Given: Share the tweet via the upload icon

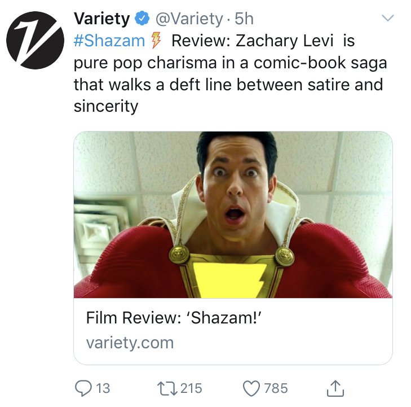Looking at the screenshot, I should click(x=335, y=388).
